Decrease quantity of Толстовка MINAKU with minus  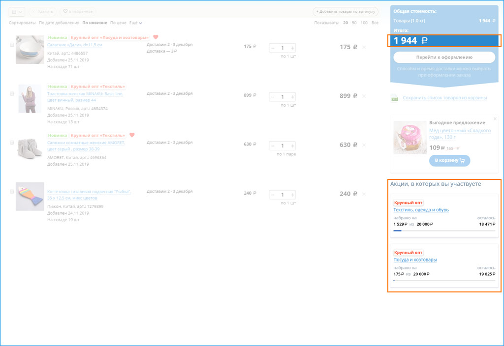tap(273, 97)
